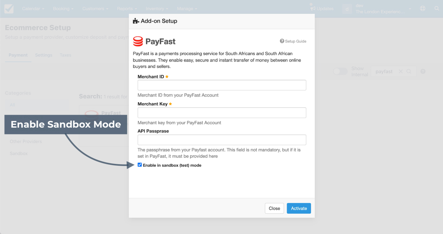
Task: Click 'Merchant key from your PayFast Account' hint
Action: pos(179,123)
